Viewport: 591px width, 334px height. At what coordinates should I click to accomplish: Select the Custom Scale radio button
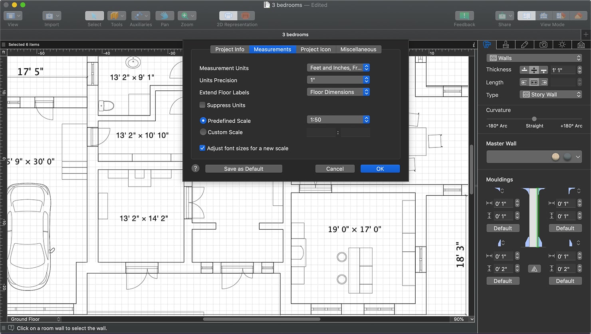click(x=203, y=132)
